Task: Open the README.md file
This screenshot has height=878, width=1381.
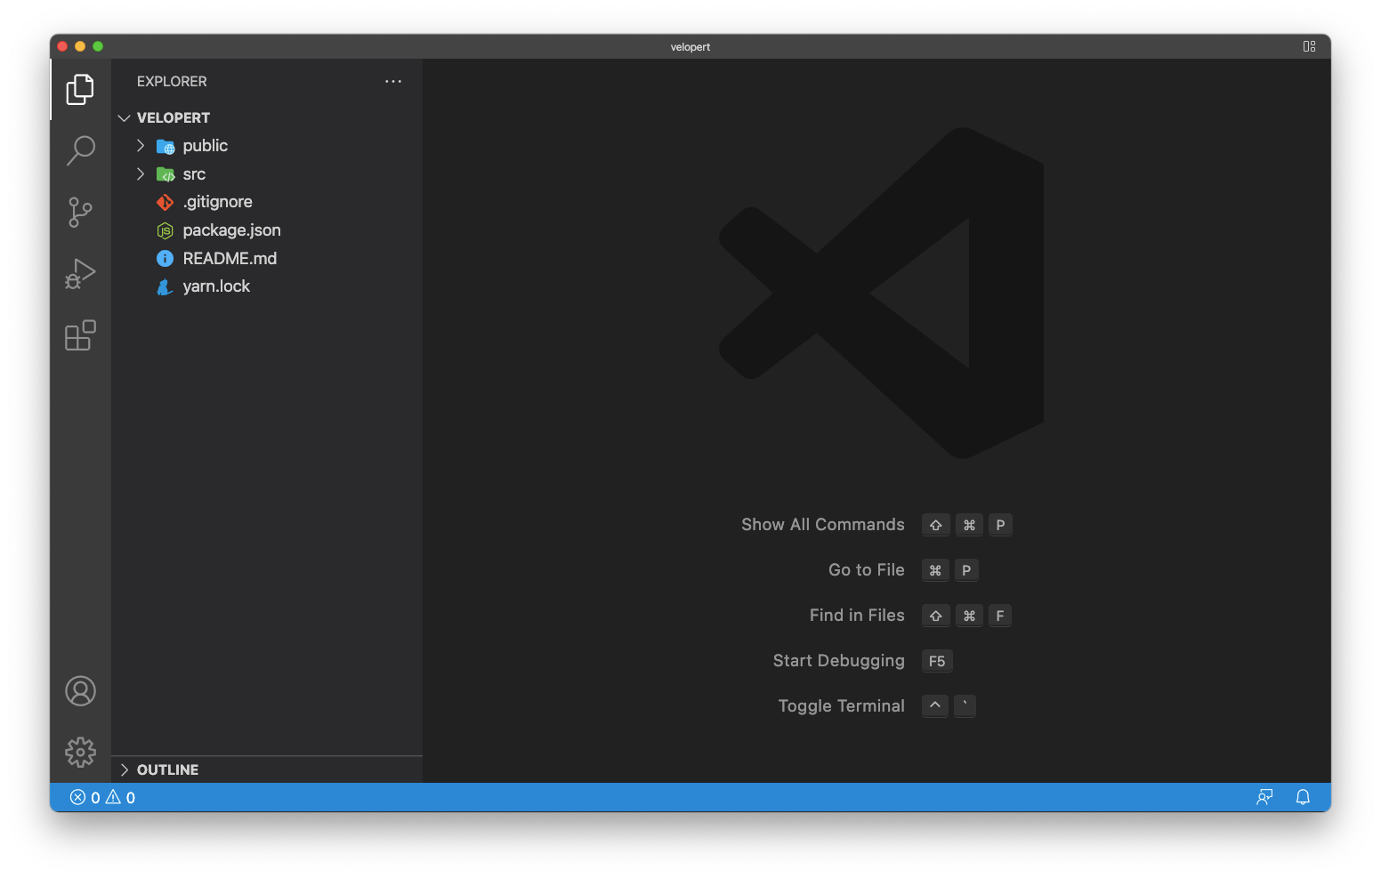Action: 230,259
